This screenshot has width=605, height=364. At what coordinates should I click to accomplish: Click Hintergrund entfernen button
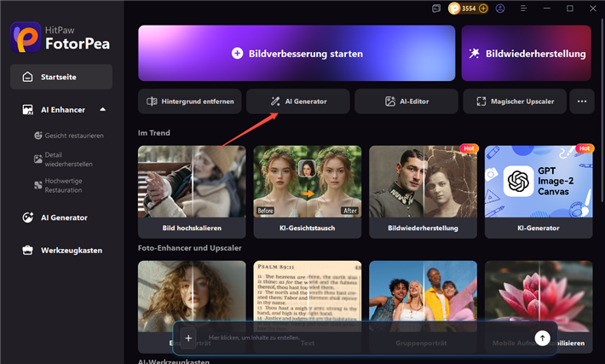190,101
